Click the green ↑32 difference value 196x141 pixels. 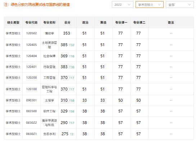point(72,45)
